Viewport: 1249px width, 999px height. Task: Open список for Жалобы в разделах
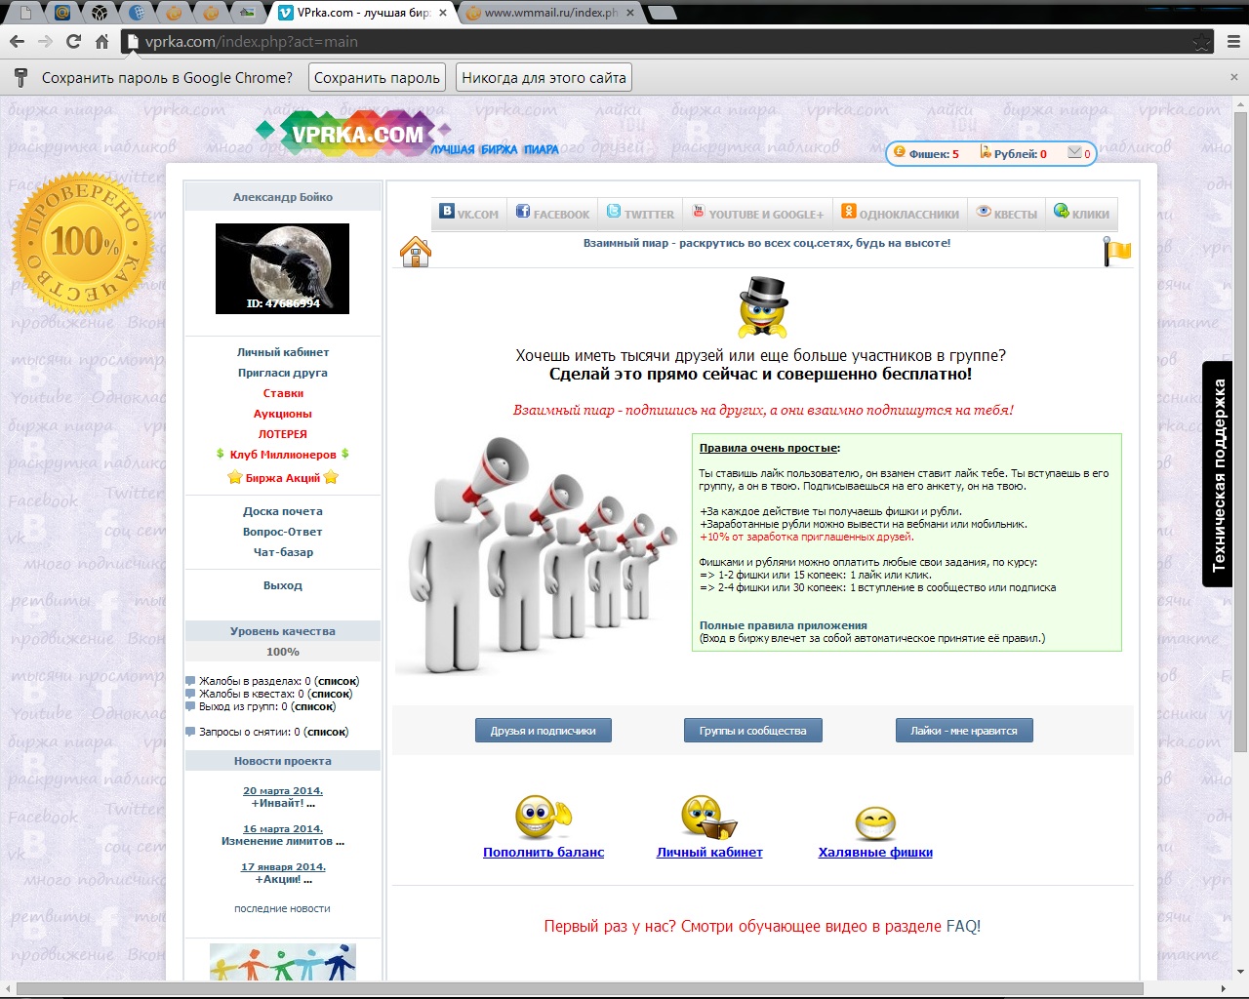click(337, 681)
